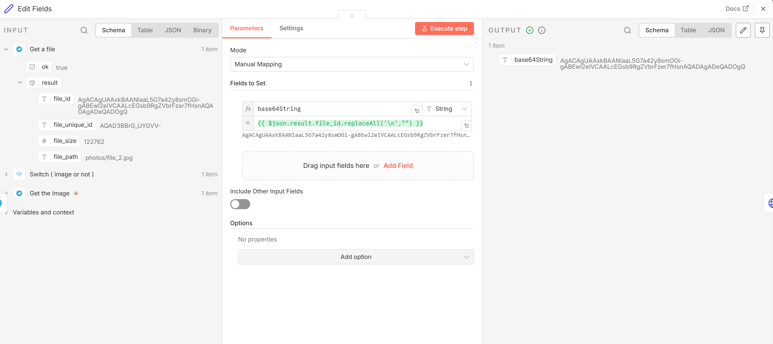Click the output info circle icon
This screenshot has height=344, width=773.
point(542,30)
